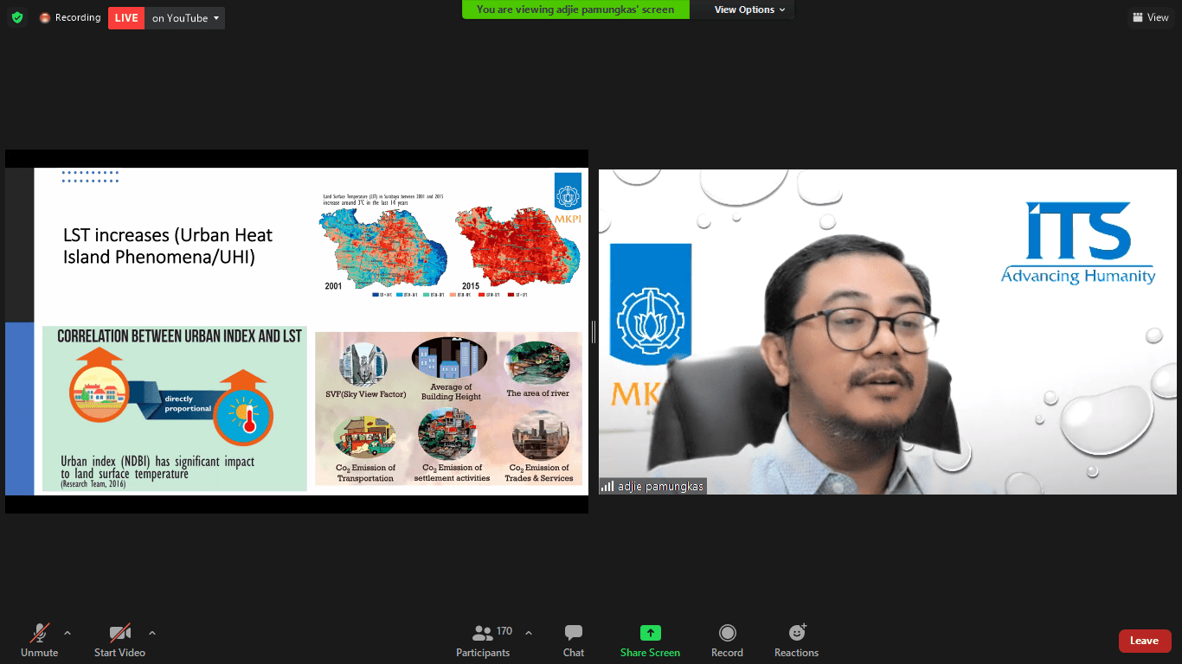Open the Participants panel

[483, 641]
